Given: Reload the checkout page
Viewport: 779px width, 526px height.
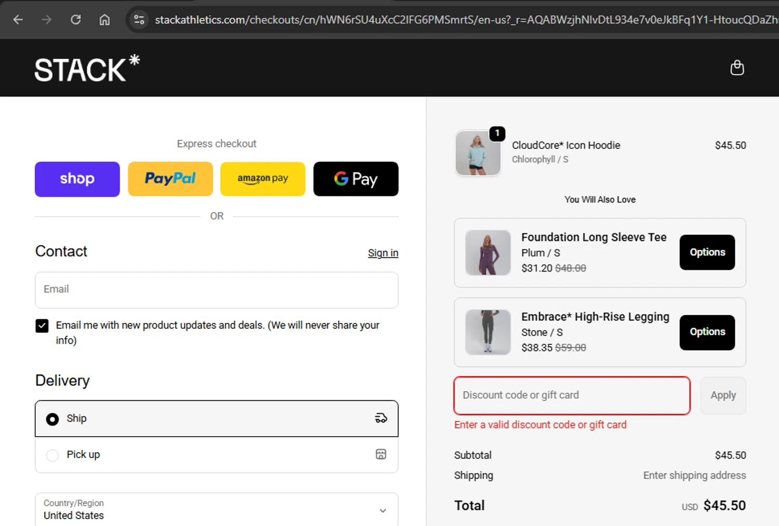Looking at the screenshot, I should pos(76,20).
